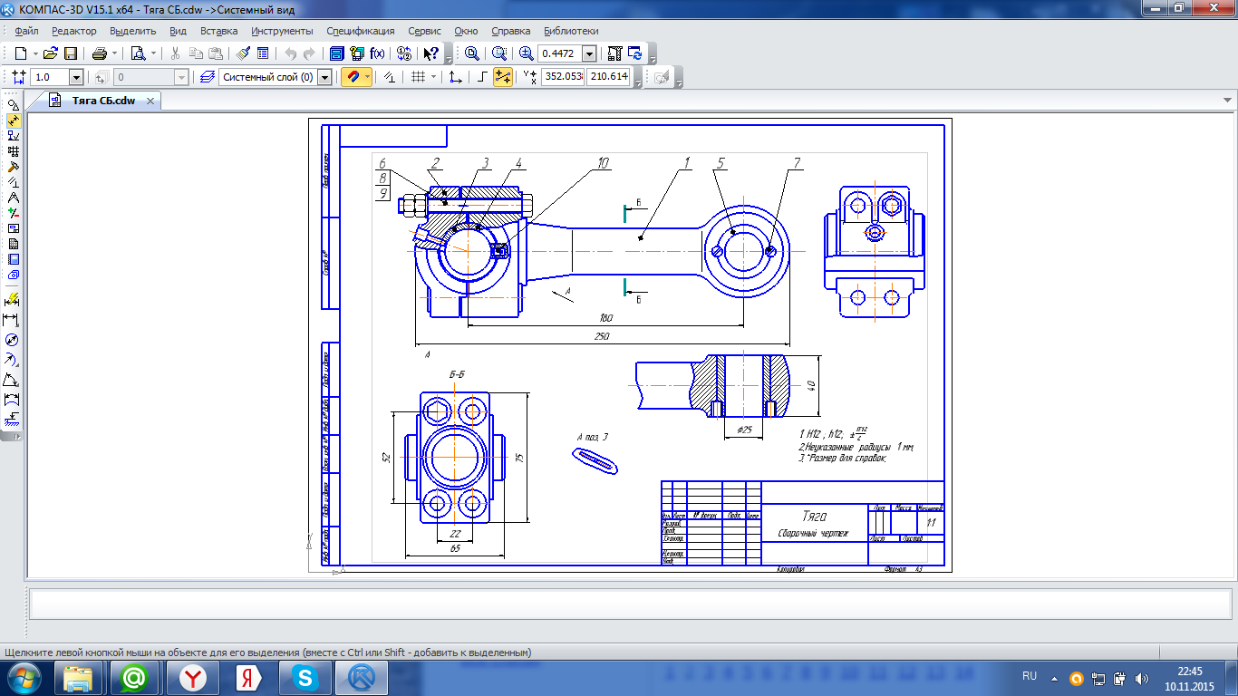The height and width of the screenshot is (696, 1238).
Task: Close the Тяга СБ.cdw tab
Action: (x=150, y=101)
